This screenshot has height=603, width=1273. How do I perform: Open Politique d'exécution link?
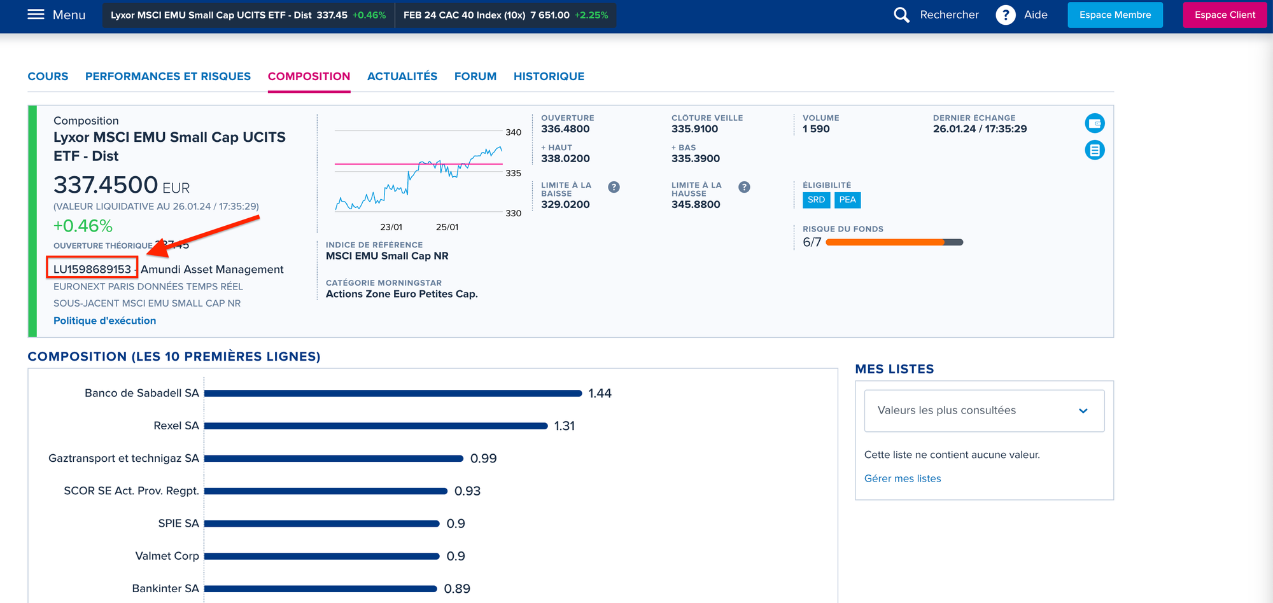104,321
